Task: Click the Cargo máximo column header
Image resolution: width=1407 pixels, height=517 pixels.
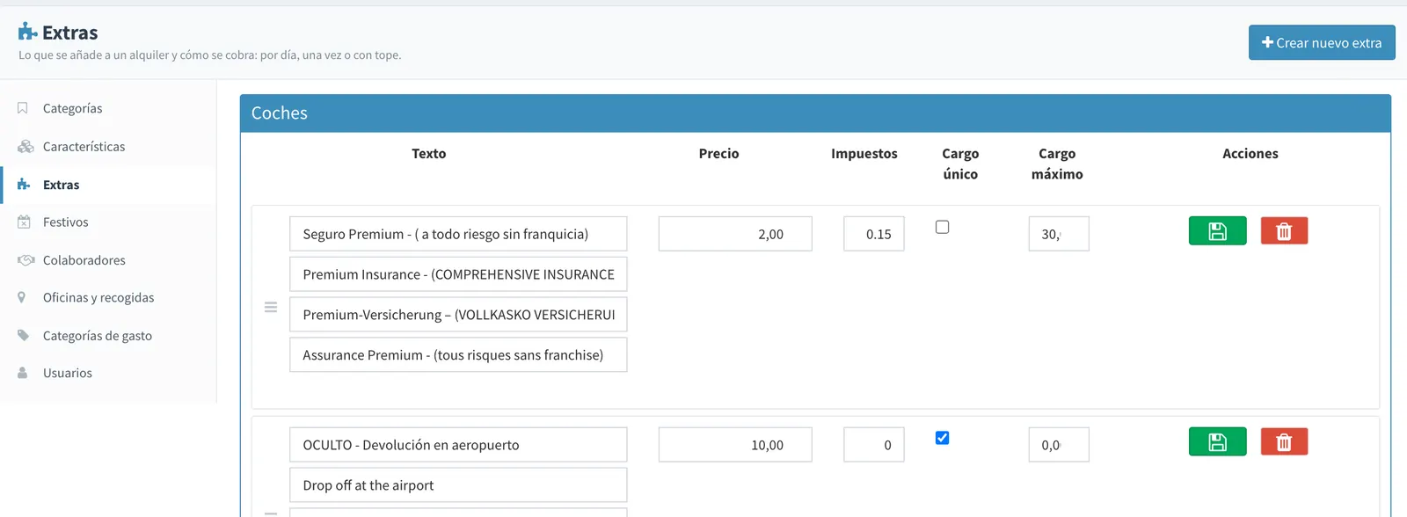Action: [x=1057, y=164]
